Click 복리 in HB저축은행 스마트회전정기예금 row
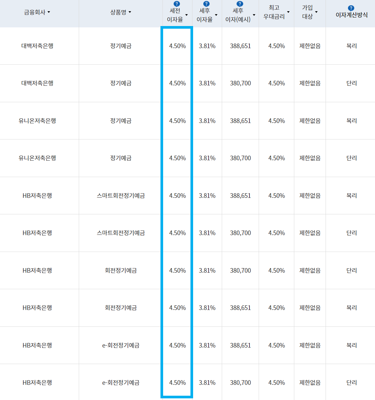This screenshot has width=375, height=400. pyautogui.click(x=352, y=196)
